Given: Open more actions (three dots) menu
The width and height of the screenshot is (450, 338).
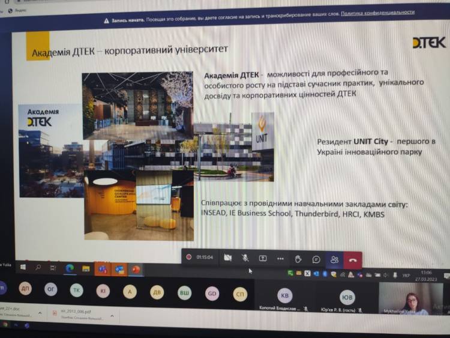Looking at the screenshot, I should point(280,258).
